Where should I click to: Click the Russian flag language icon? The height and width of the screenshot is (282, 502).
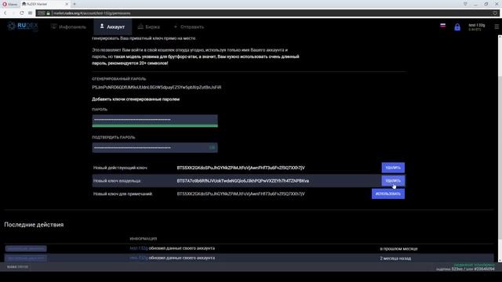pos(442,26)
